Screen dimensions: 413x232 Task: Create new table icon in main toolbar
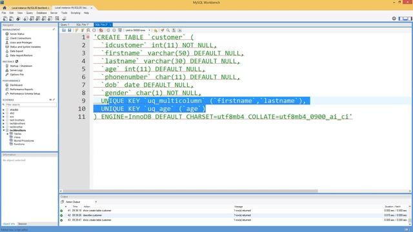point(32,19)
